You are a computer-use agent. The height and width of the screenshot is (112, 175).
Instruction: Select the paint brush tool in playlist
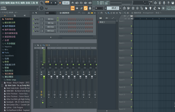tap(108, 13)
